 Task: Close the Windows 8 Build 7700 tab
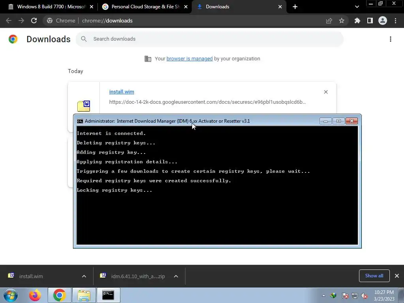coord(92,7)
